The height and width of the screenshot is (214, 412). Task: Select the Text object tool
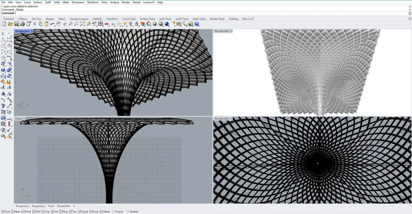[3, 105]
